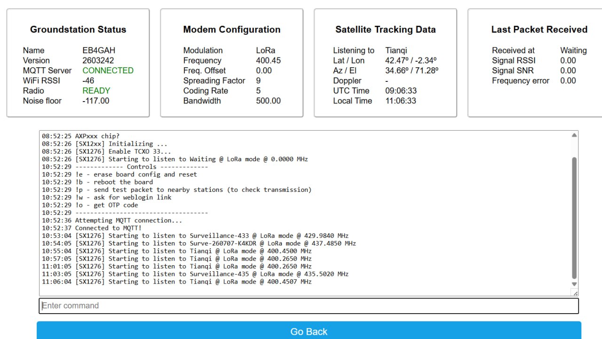The width and height of the screenshot is (602, 339).
Task: Click the Frequency value 400.45
Action: click(269, 61)
